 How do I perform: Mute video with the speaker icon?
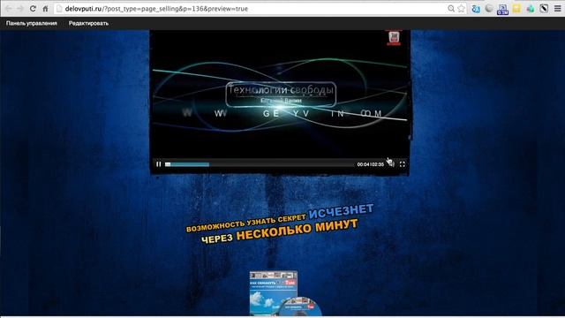[x=391, y=164]
